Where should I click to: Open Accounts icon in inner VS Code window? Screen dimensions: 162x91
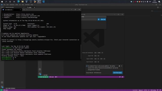click(40, 69)
